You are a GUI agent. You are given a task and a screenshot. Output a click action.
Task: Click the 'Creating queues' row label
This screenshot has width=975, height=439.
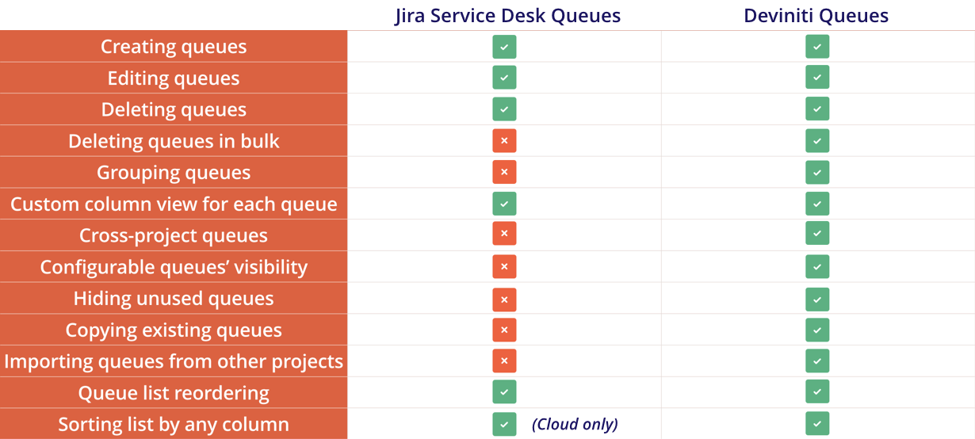174,47
